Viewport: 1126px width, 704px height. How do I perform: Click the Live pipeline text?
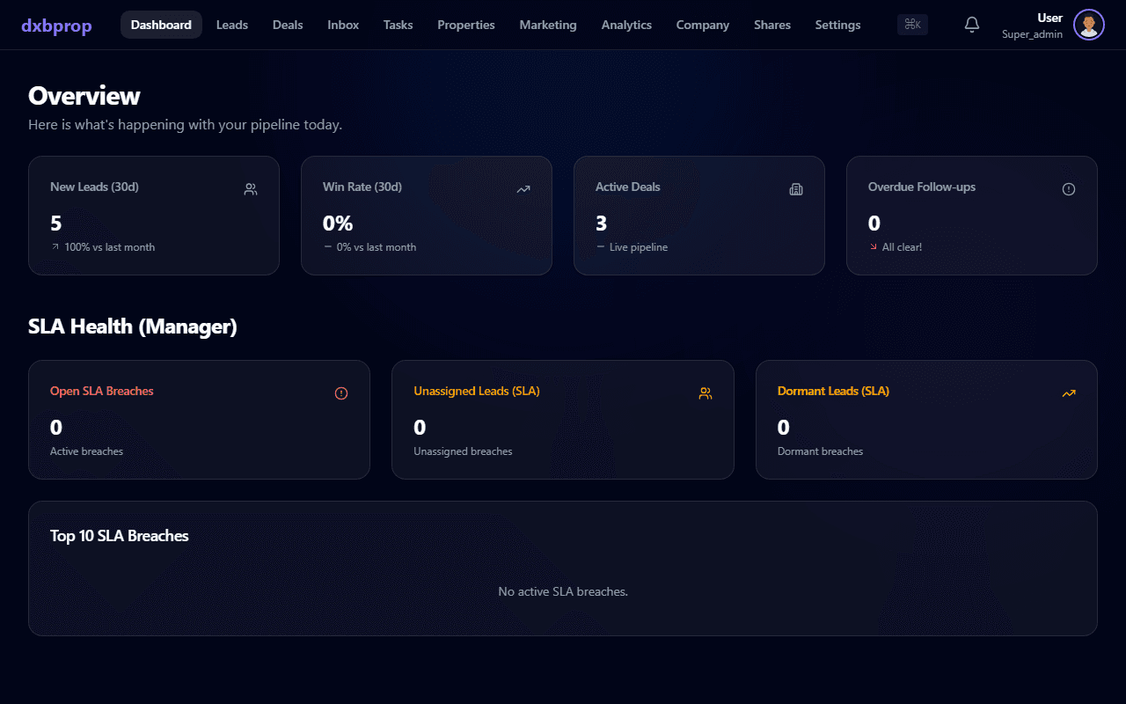point(639,247)
